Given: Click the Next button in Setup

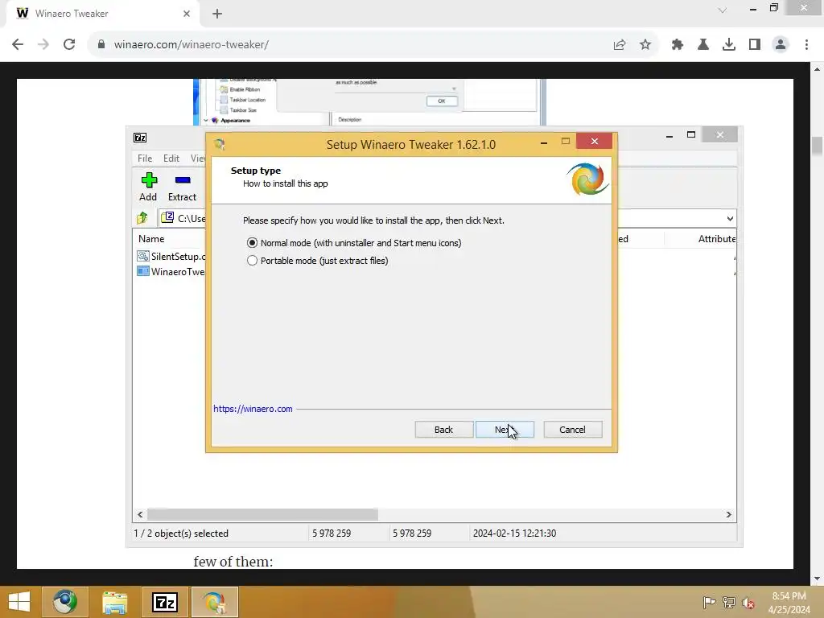Looking at the screenshot, I should 505,430.
